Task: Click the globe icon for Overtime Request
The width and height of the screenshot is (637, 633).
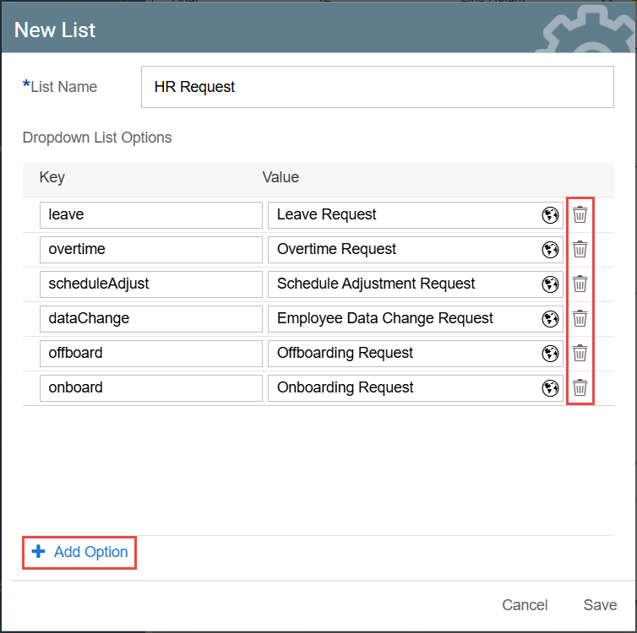Action: pos(550,249)
